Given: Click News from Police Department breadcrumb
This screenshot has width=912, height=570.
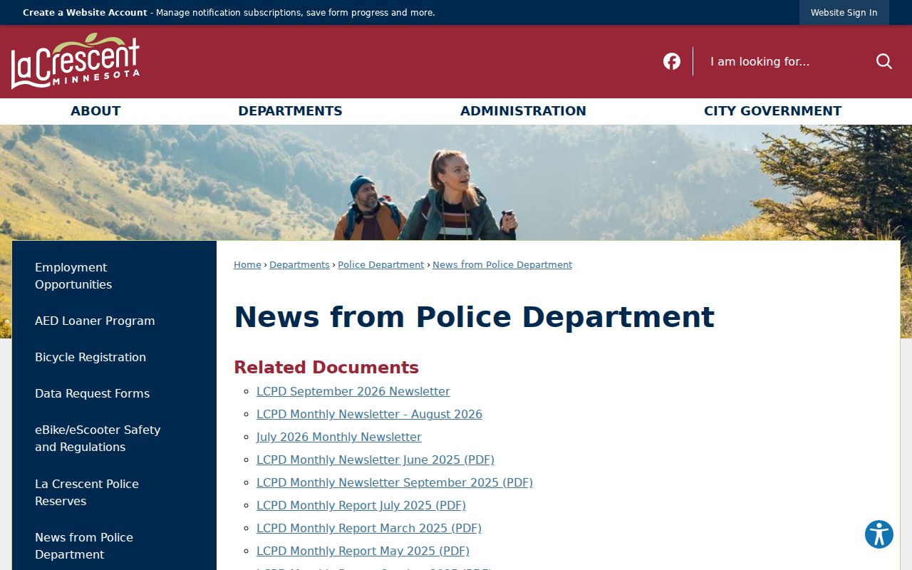Looking at the screenshot, I should [502, 264].
